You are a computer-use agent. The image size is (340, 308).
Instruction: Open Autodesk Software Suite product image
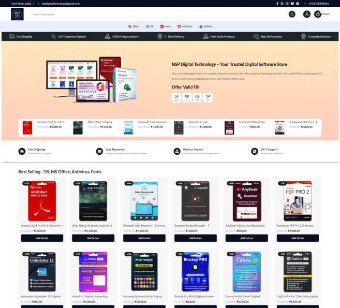click(145, 272)
